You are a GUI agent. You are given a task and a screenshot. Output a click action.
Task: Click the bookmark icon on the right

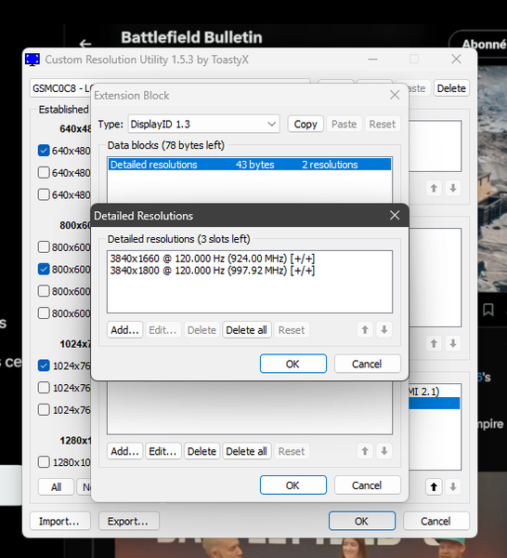coord(488,310)
